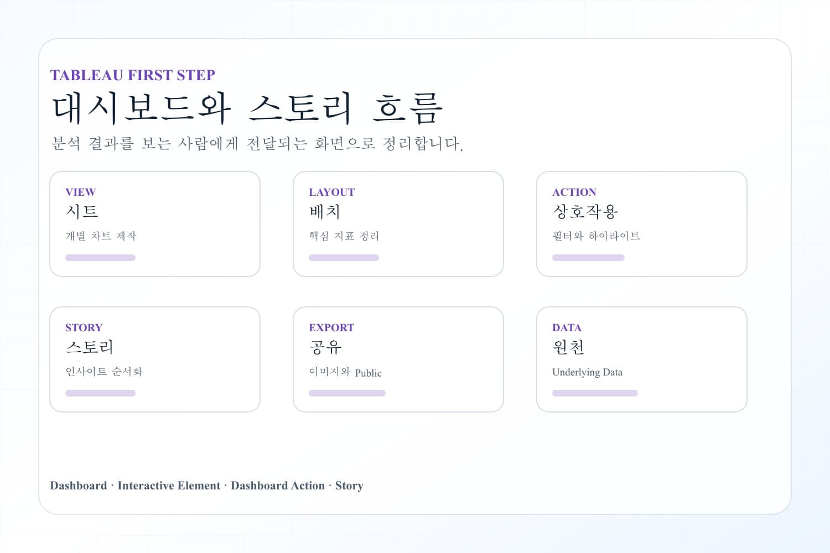
Task: Open the LAYOUT 배치 card
Action: pos(398,224)
